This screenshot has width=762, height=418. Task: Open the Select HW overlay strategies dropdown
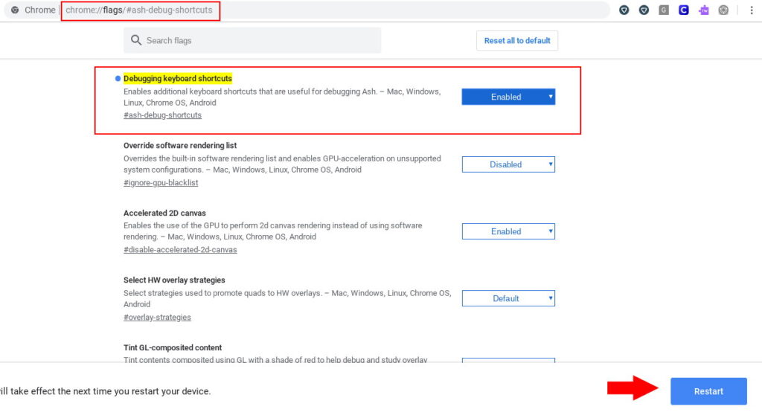(508, 298)
